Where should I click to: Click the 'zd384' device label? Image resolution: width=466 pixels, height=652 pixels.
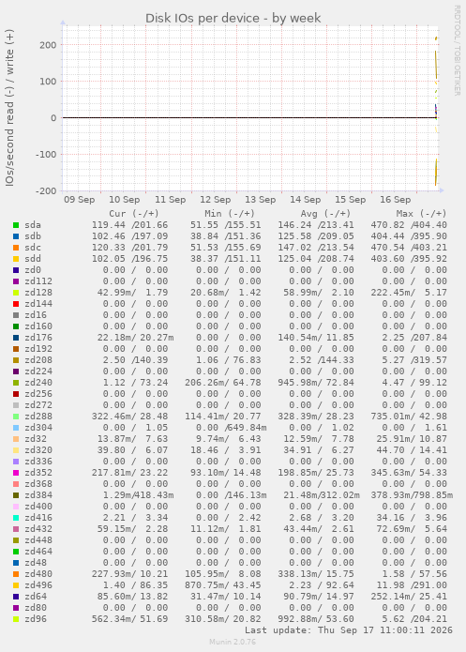[x=38, y=494]
